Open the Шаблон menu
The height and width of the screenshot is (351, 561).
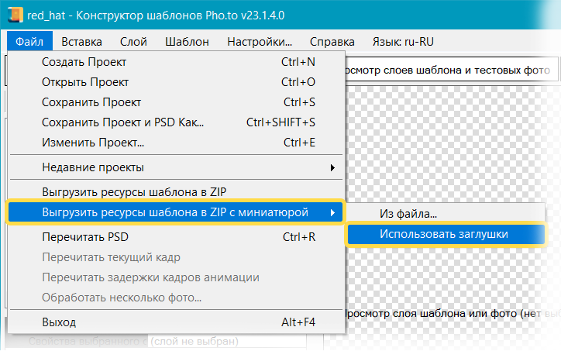[185, 42]
